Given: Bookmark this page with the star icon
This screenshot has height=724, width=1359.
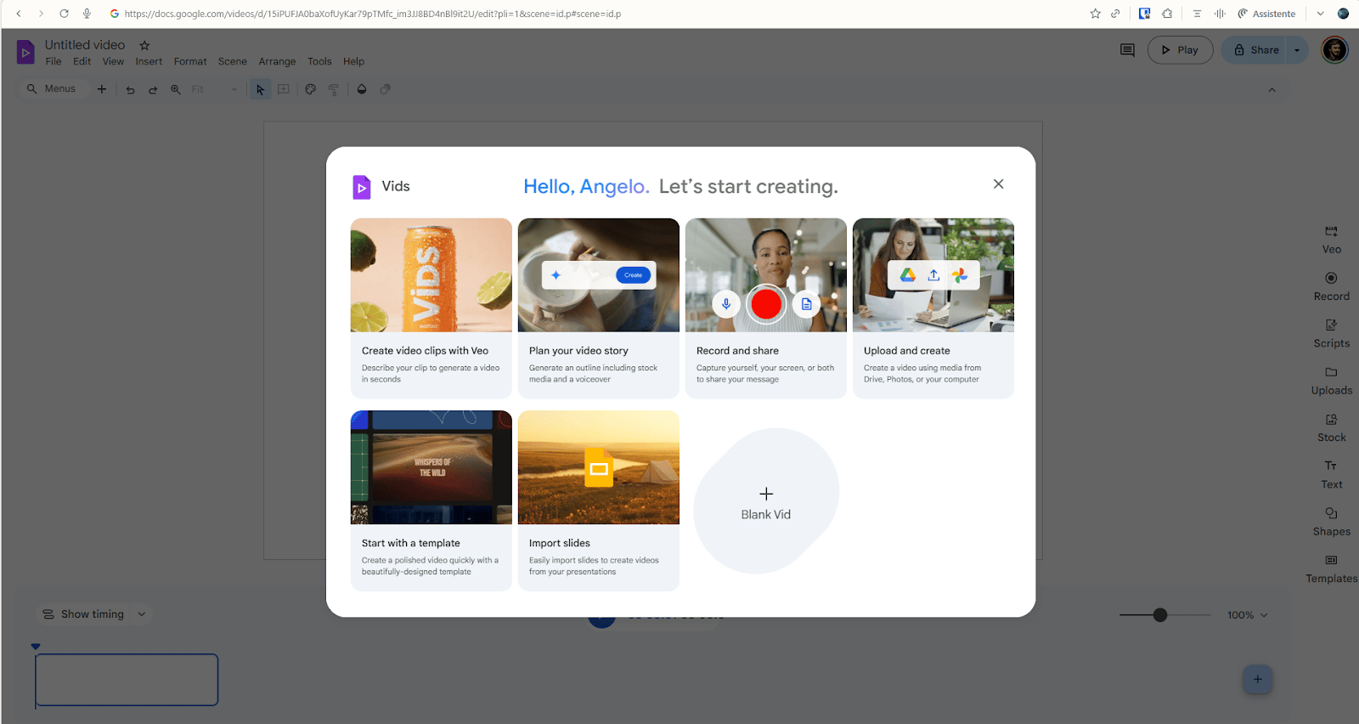Looking at the screenshot, I should (x=1096, y=14).
